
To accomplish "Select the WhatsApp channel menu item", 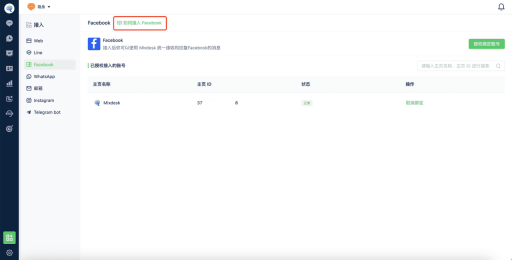I will 49,76.
